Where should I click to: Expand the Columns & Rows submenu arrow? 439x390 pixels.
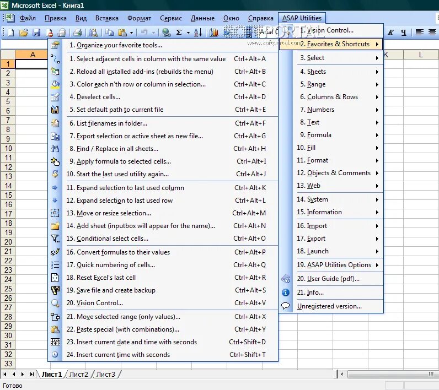point(377,97)
